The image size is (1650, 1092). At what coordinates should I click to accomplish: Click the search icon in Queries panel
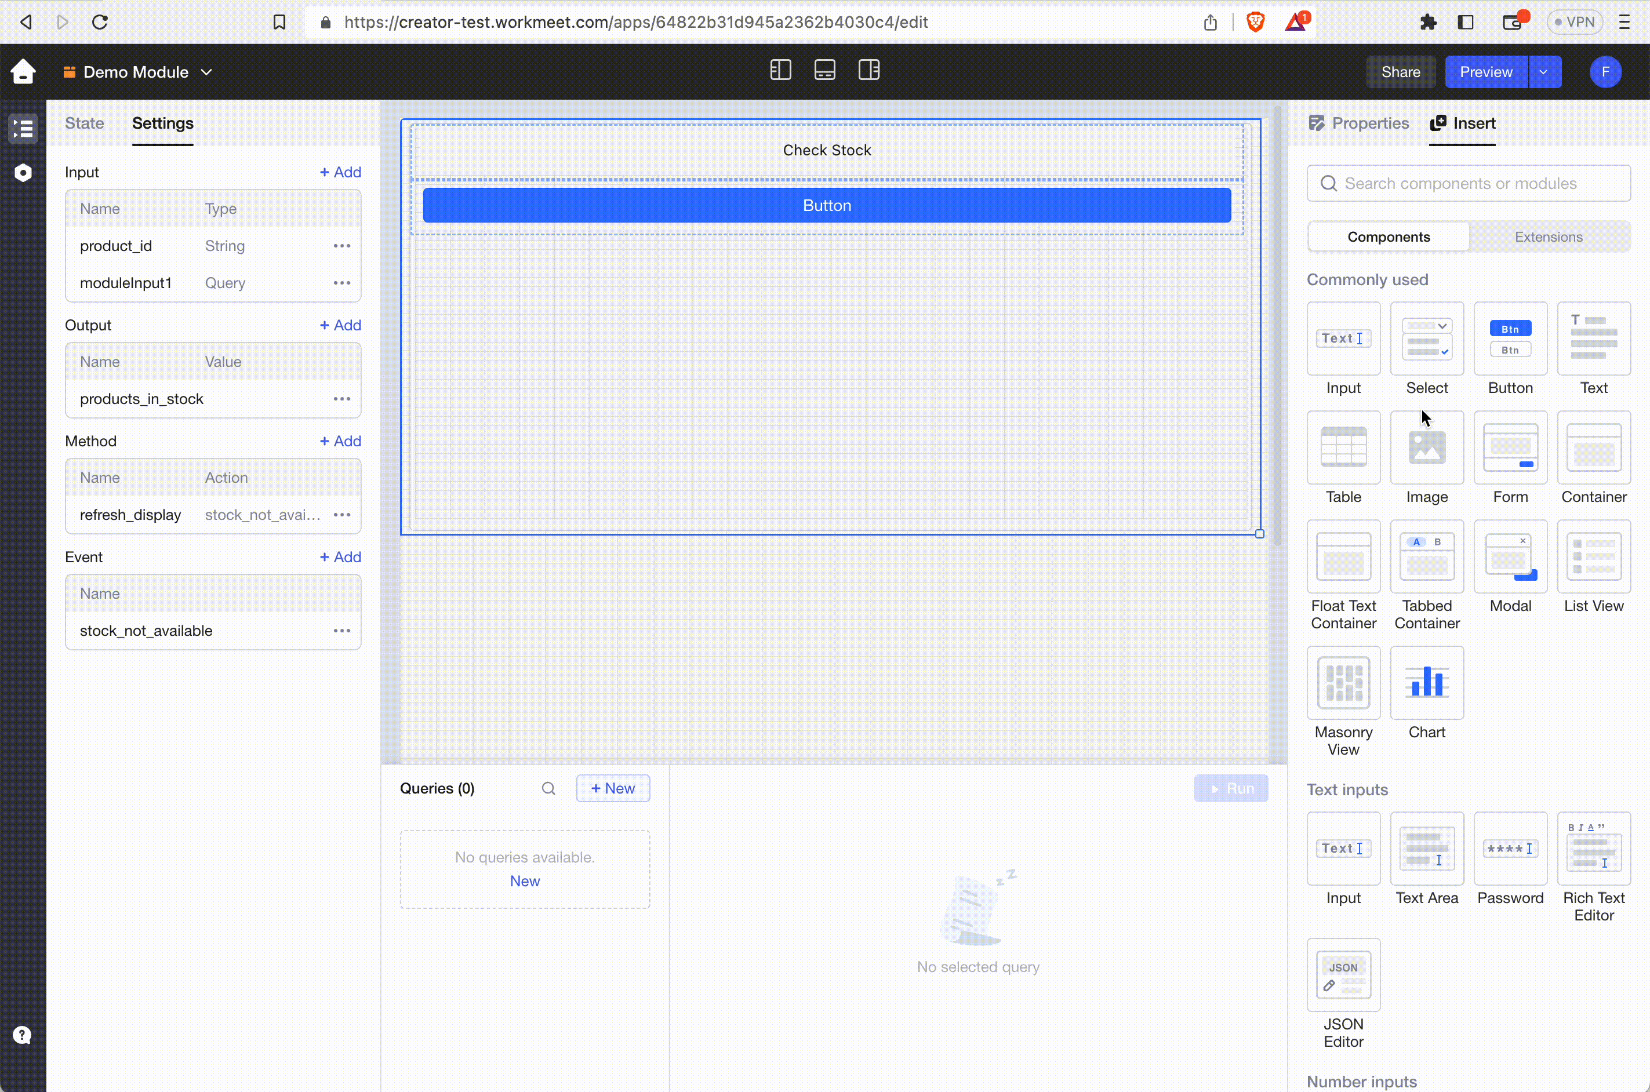click(549, 788)
